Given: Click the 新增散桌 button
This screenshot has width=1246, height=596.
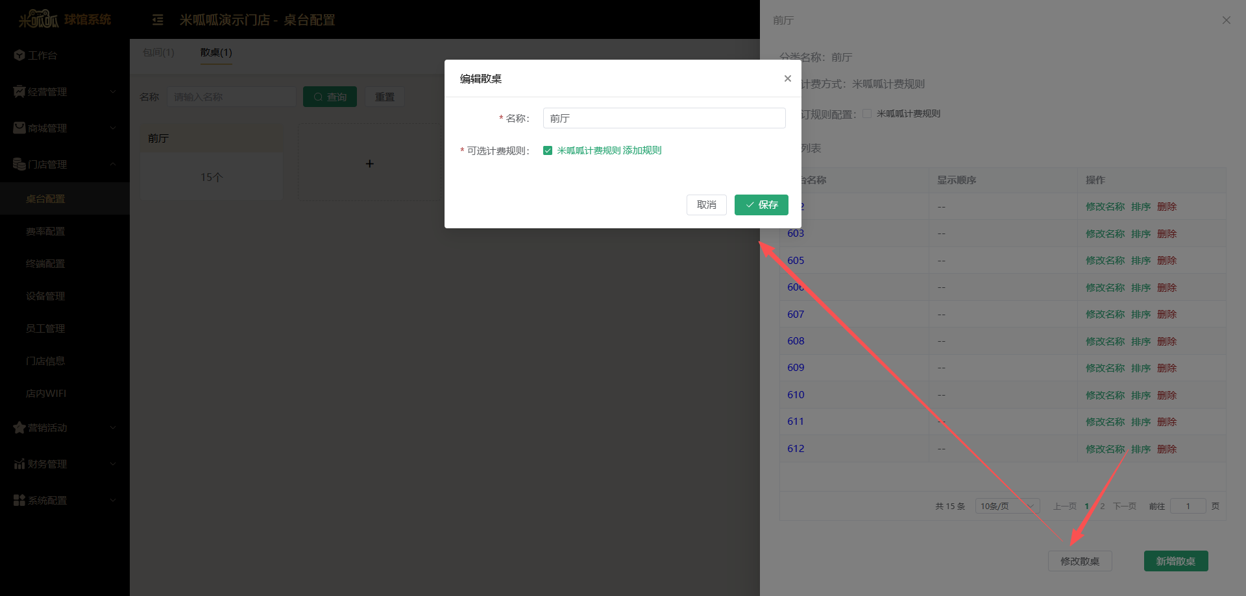Looking at the screenshot, I should [x=1175, y=561].
